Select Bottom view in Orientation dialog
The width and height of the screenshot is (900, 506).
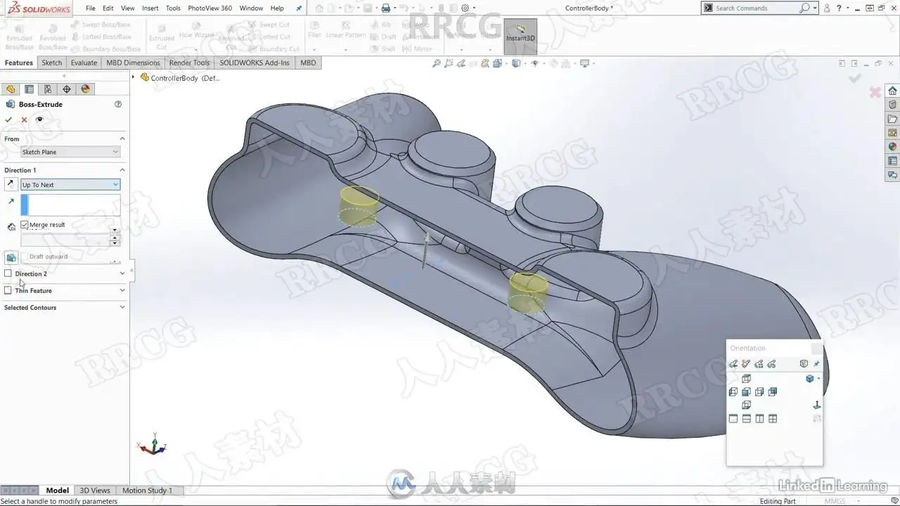click(x=747, y=406)
